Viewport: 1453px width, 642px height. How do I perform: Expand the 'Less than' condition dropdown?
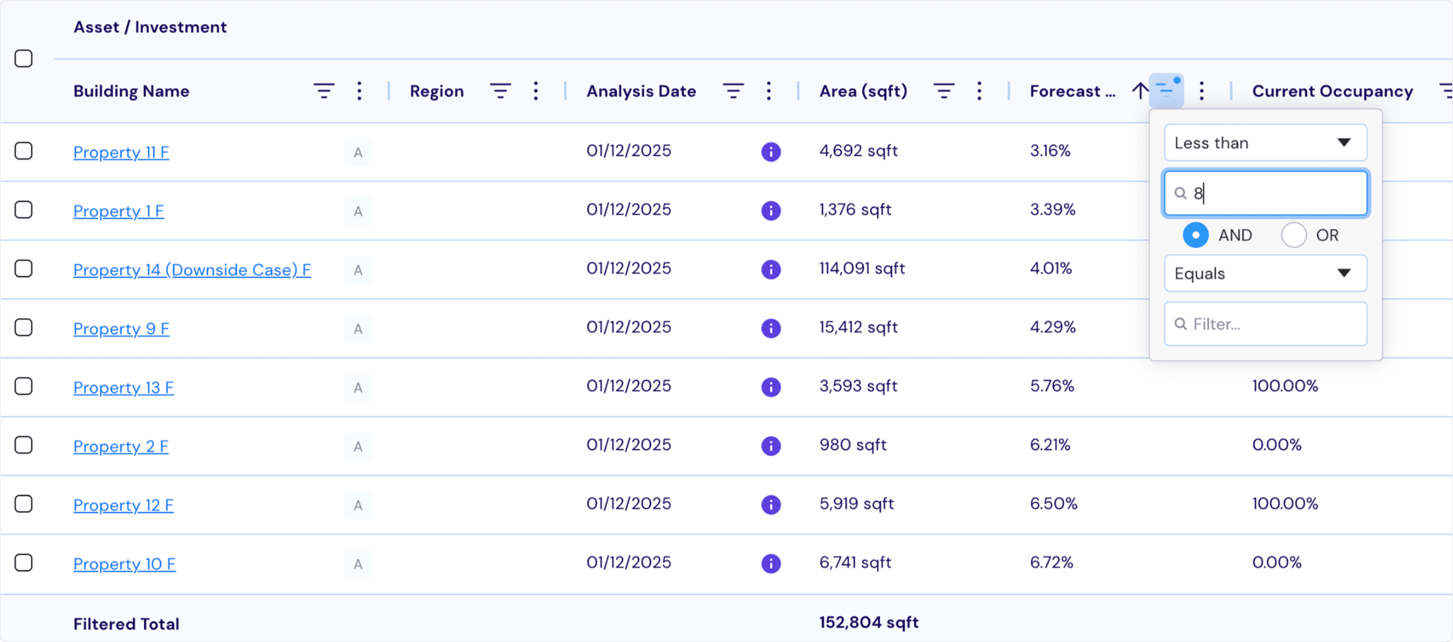1265,143
